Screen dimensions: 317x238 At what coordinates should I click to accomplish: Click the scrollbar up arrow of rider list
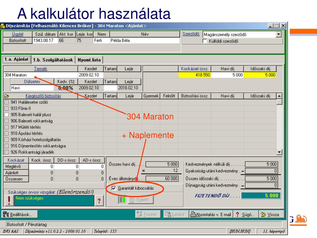[279, 96]
